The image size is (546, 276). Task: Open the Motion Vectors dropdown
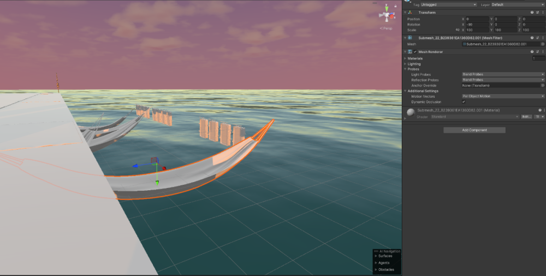click(502, 96)
